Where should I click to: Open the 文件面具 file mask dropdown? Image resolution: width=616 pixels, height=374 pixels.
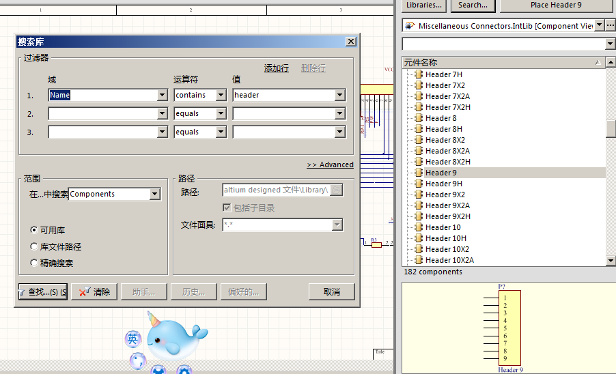337,225
